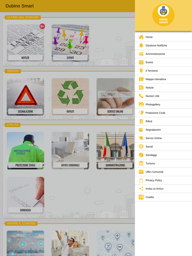Select Gestione Notifiche in the side menu
Viewport: 192px width, 256px height.
pos(163,45)
